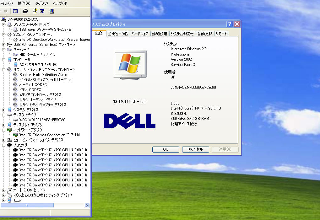Viewport: 320px width, 220px height.
Task: Select the ネットワーク アダプタ category icon
Action: tap(9, 130)
